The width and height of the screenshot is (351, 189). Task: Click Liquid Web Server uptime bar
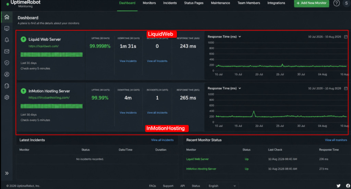[x=51, y=54]
